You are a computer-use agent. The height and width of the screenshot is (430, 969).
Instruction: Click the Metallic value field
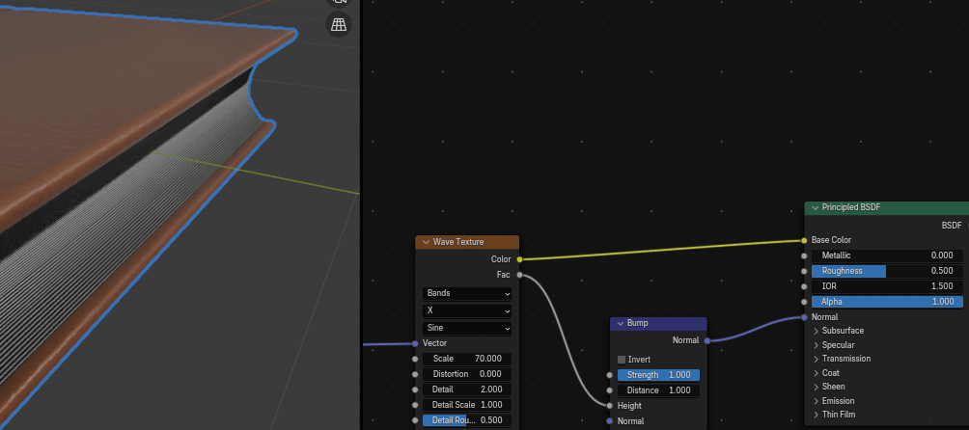pos(887,255)
